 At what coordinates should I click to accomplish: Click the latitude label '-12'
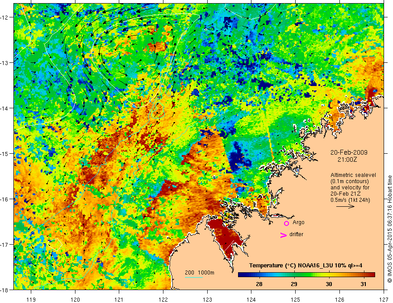click(5, 17)
